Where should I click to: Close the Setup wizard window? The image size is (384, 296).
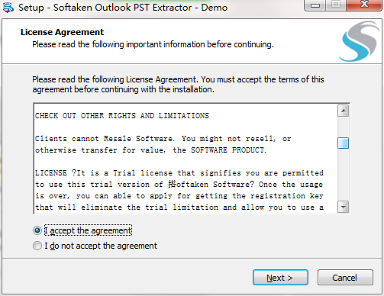tap(364, 5)
